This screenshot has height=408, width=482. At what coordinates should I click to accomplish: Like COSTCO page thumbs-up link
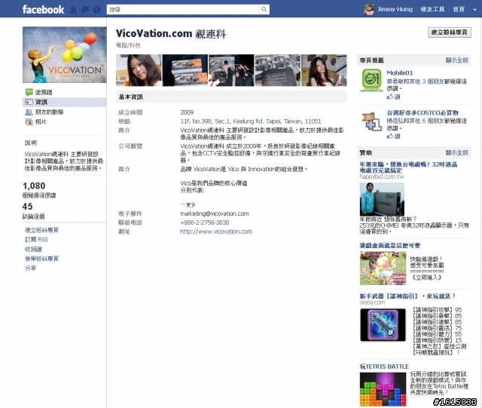coord(393,136)
